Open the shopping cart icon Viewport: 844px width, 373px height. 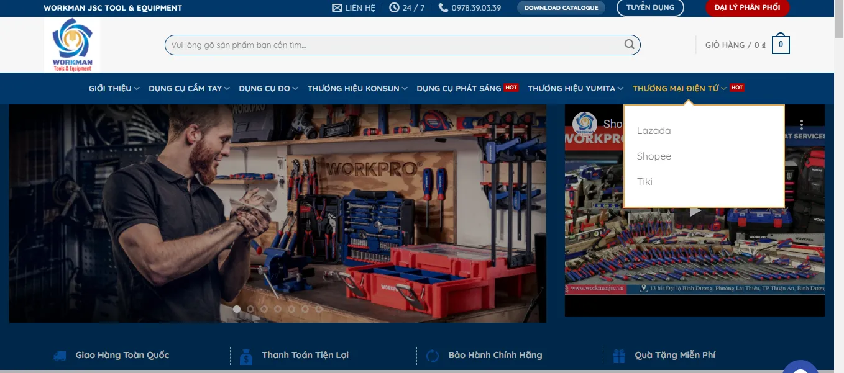781,45
